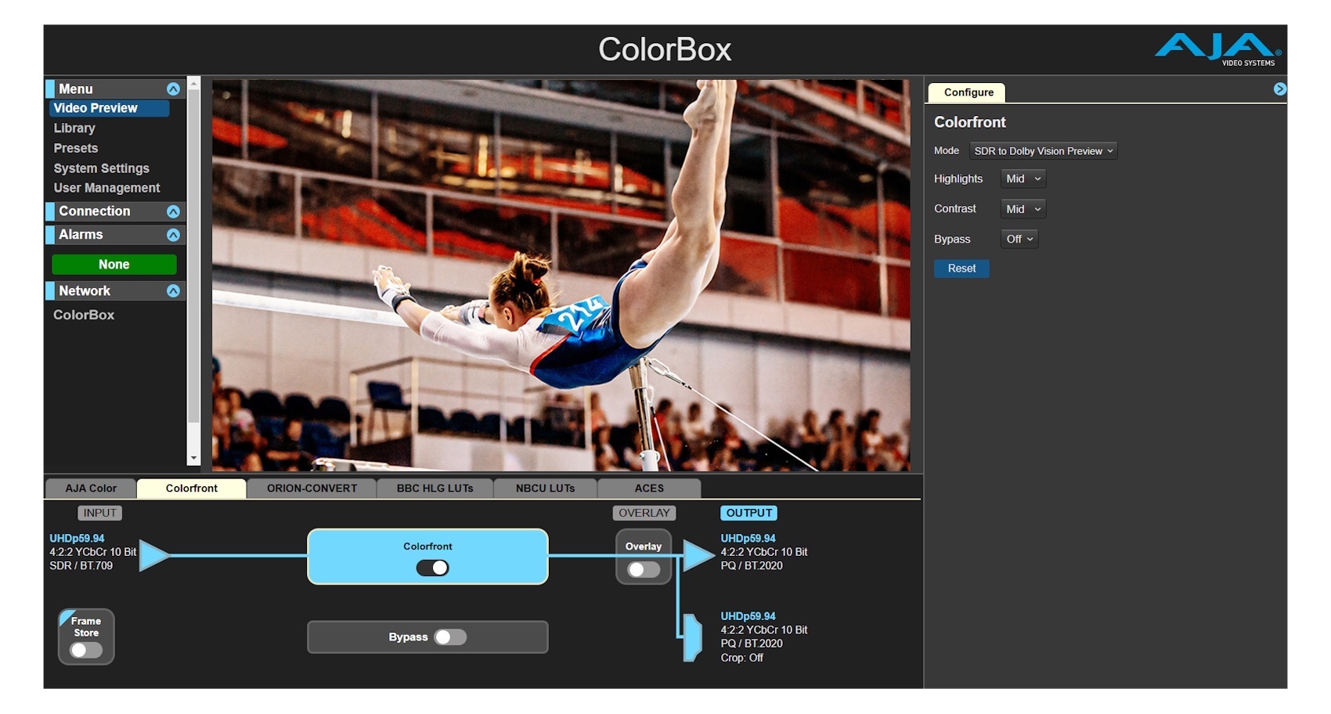Select the Configure tab
The width and height of the screenshot is (1331, 714).
968,92
